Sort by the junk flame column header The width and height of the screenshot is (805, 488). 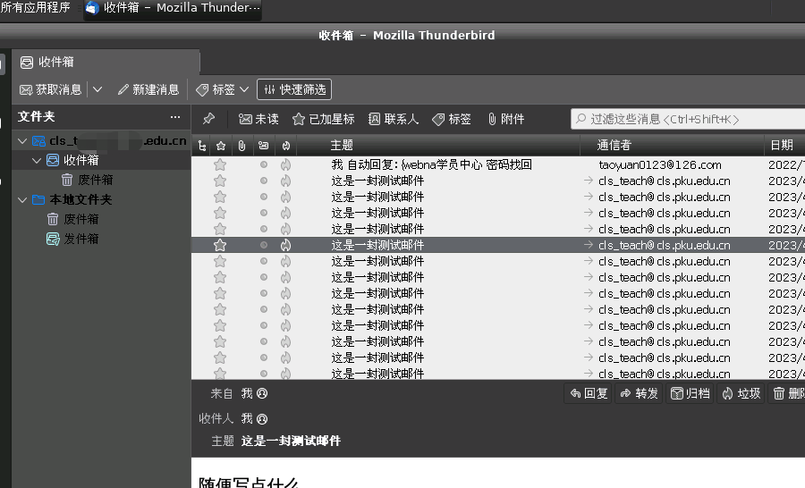tap(286, 147)
